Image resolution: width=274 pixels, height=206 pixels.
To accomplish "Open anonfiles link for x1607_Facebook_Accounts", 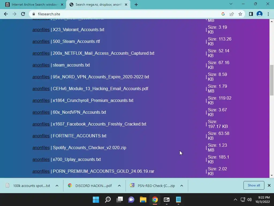I will point(41,124).
